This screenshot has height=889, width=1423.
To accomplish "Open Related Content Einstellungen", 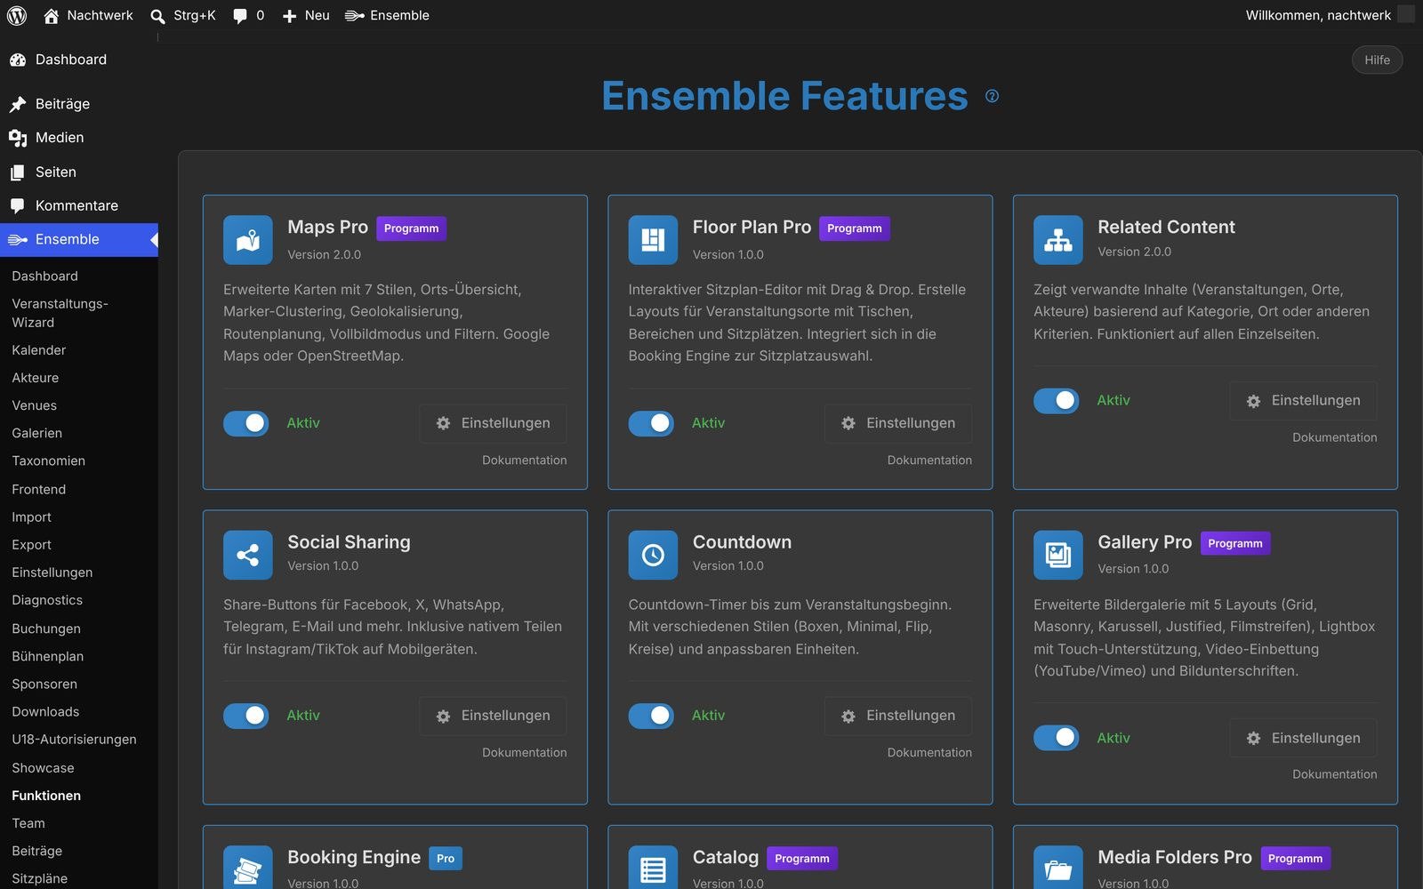I will (1304, 401).
